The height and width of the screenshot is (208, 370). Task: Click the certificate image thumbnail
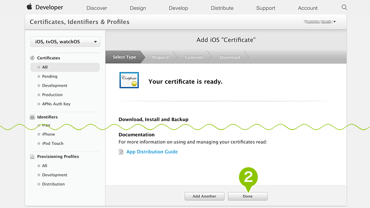tap(129, 80)
